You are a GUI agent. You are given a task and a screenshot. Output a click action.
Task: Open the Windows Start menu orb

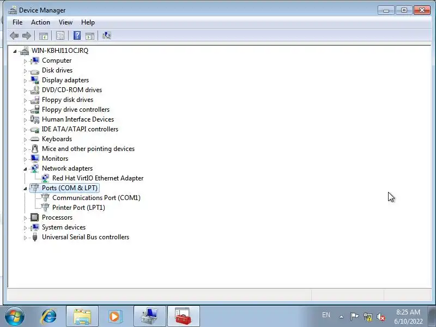point(15,317)
